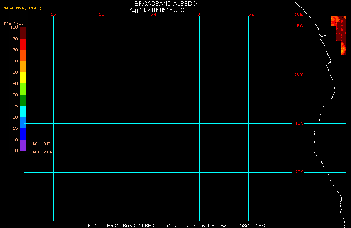
Task: Select the orange-red 60-70 legend segment
Action: [23, 55]
